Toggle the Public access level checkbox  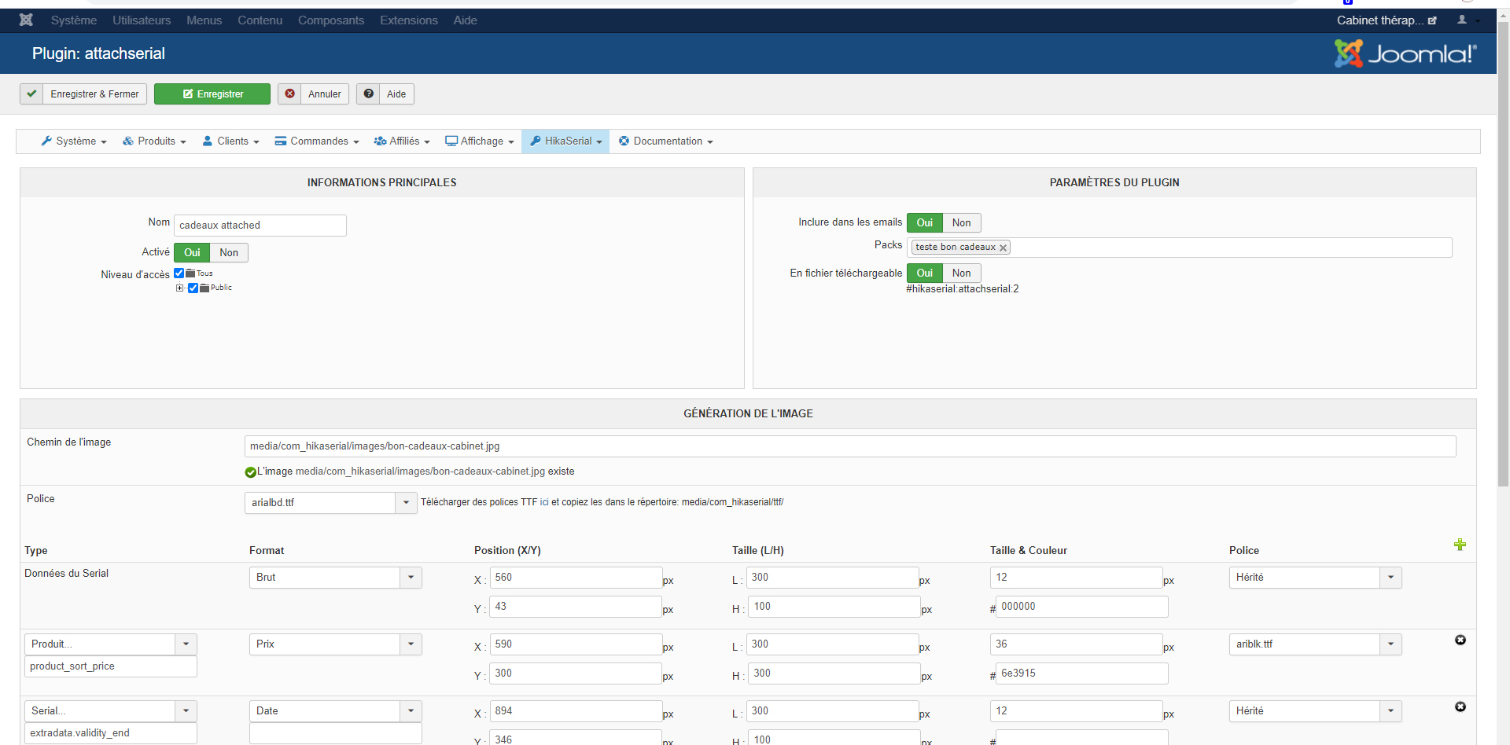193,288
